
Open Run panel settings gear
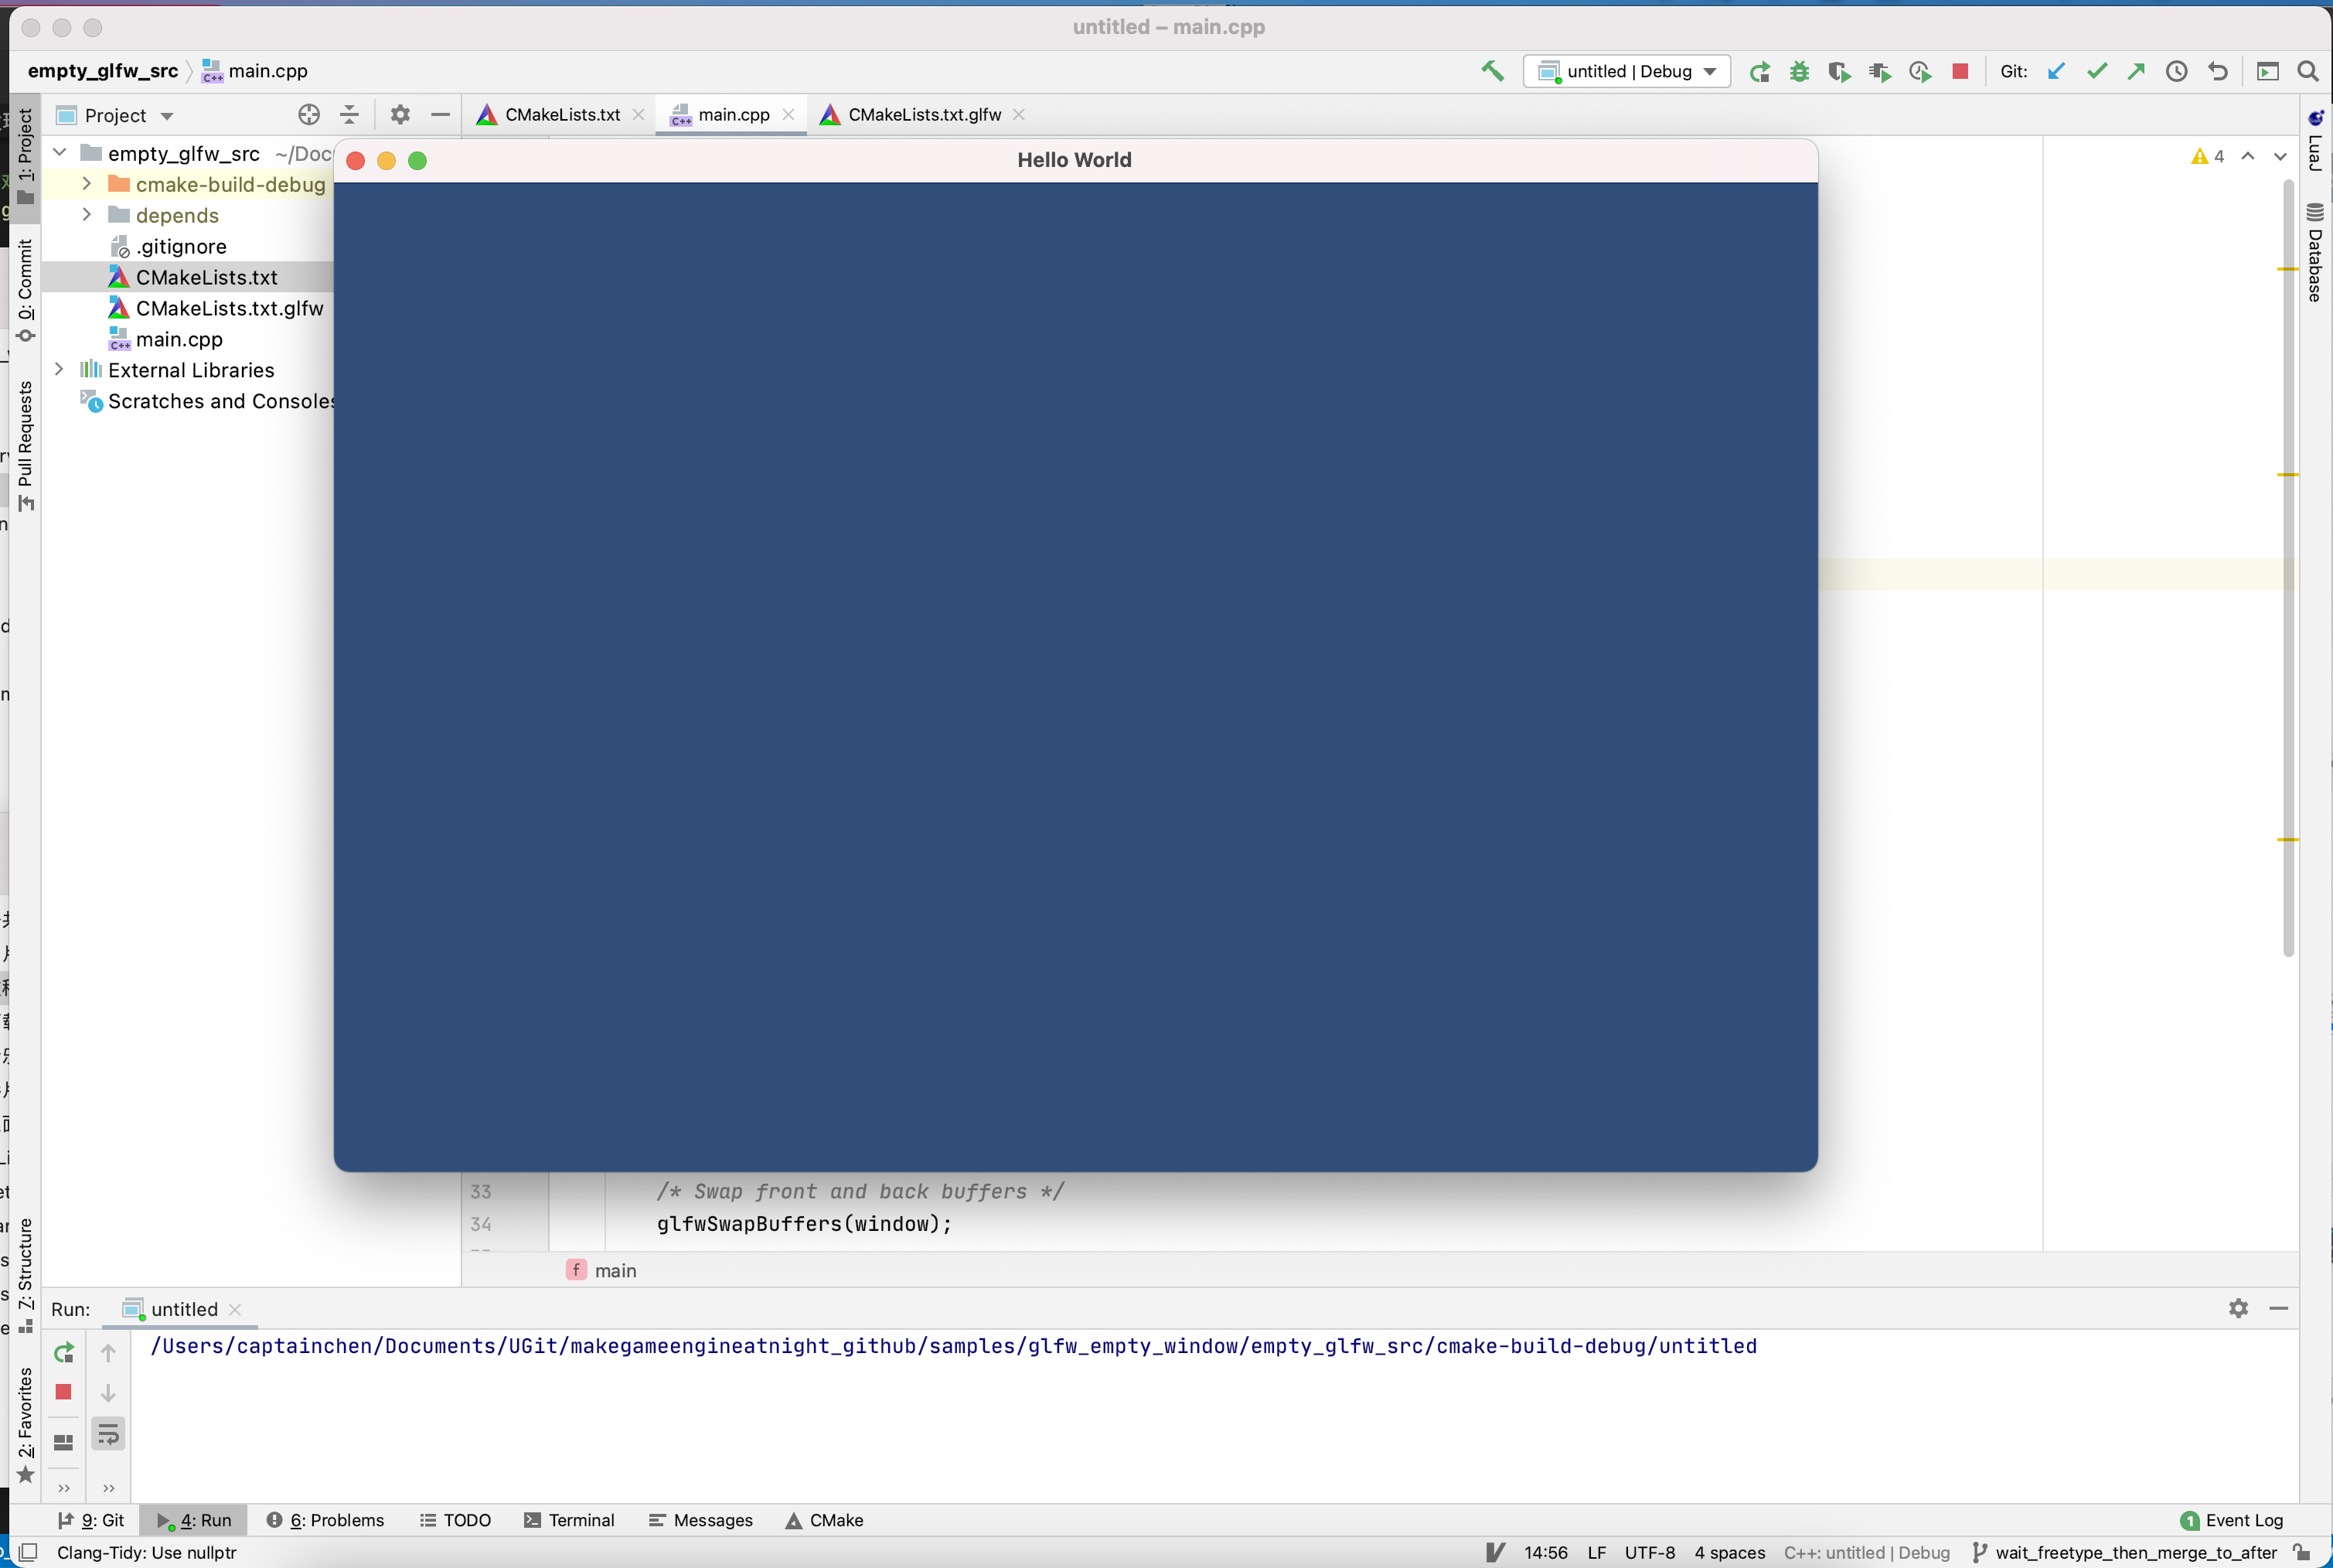click(2239, 1308)
